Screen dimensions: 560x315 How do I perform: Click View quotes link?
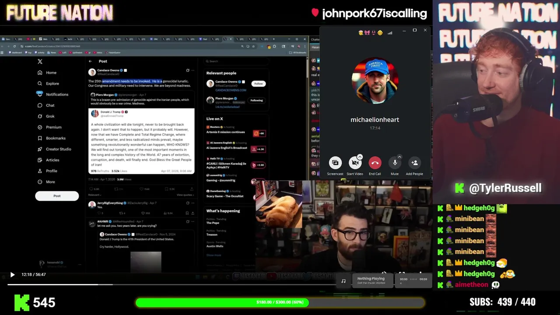185,195
